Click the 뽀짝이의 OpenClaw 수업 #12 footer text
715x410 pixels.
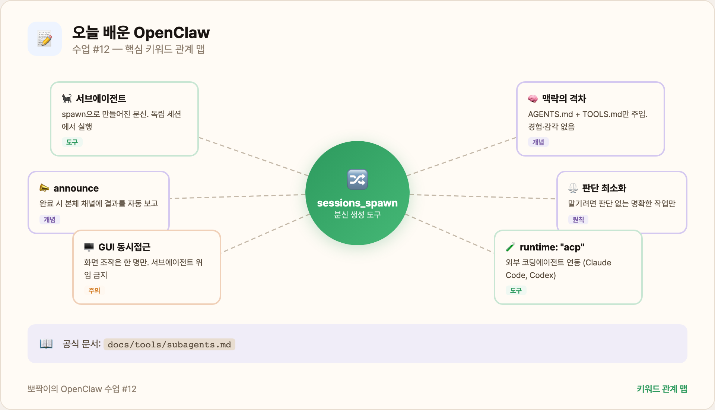82,389
